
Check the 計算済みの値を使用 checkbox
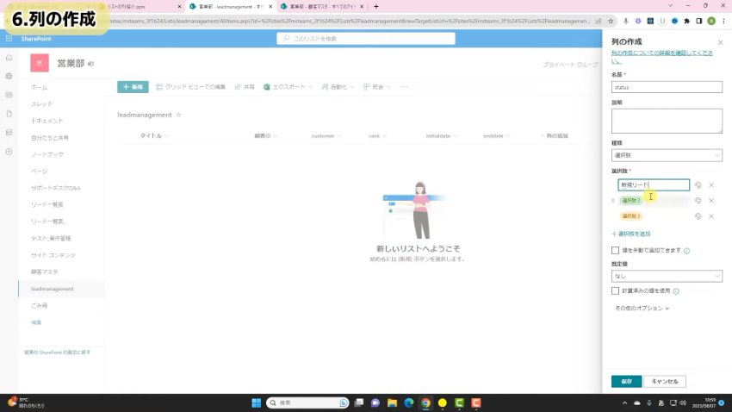pyautogui.click(x=615, y=291)
